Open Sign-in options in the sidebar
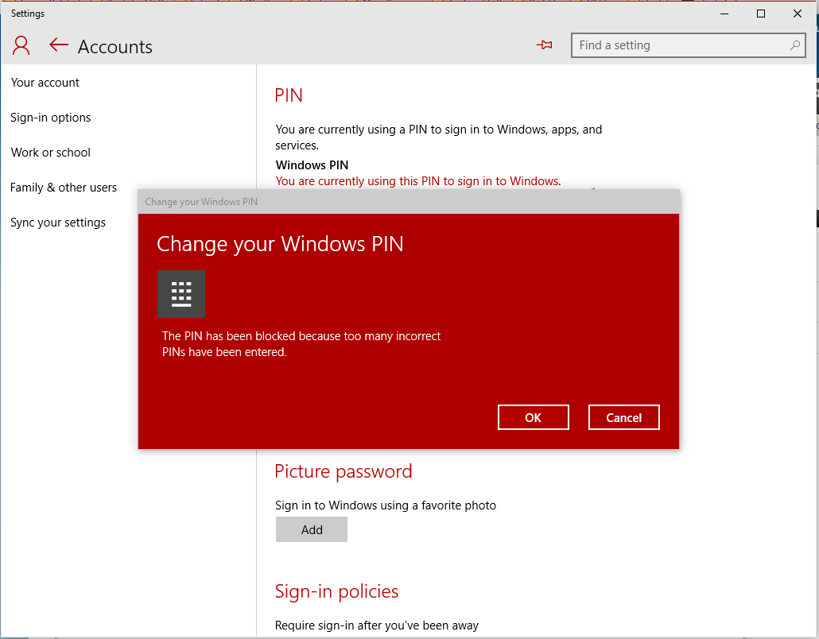Viewport: 819px width, 639px height. 49,117
